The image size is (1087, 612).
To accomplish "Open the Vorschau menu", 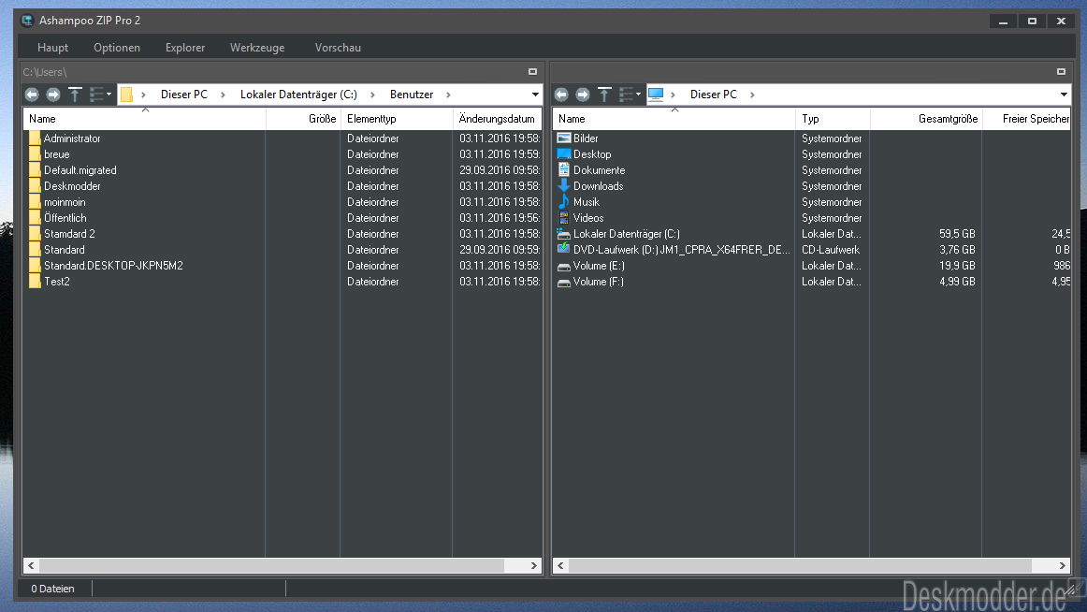I will click(338, 48).
